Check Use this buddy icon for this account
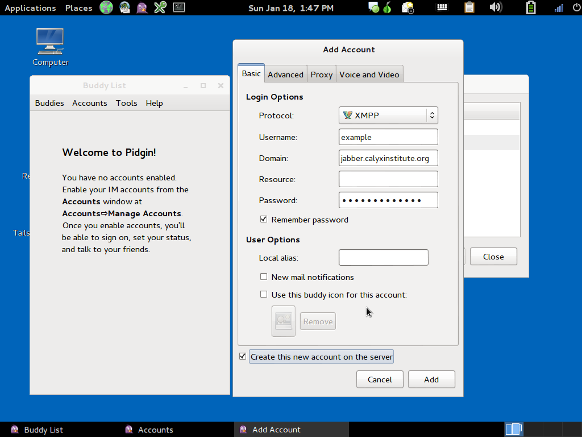The width and height of the screenshot is (582, 437). 264,294
